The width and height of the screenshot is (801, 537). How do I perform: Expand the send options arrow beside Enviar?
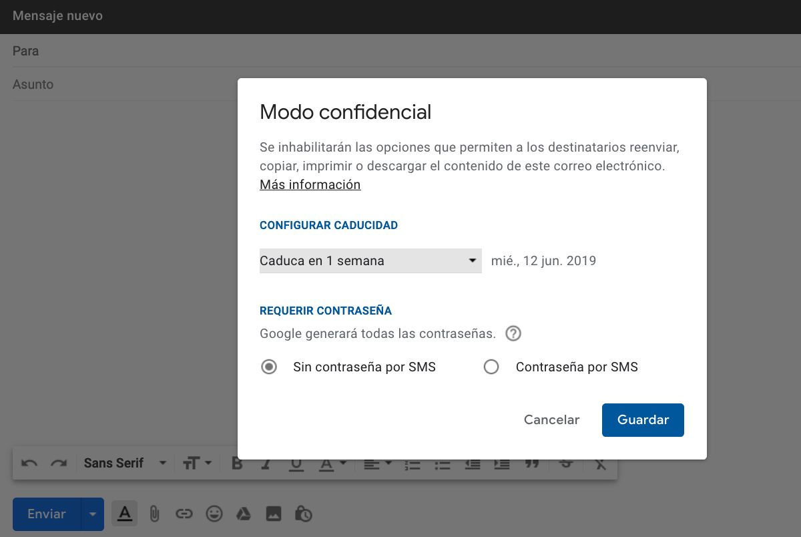pyautogui.click(x=93, y=514)
